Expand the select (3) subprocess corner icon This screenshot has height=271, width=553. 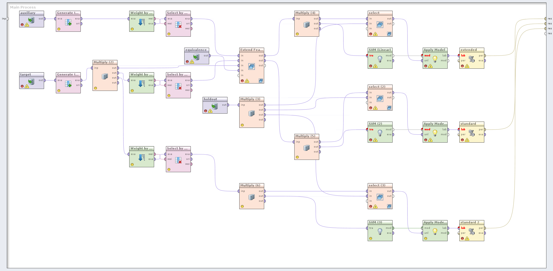(389, 206)
